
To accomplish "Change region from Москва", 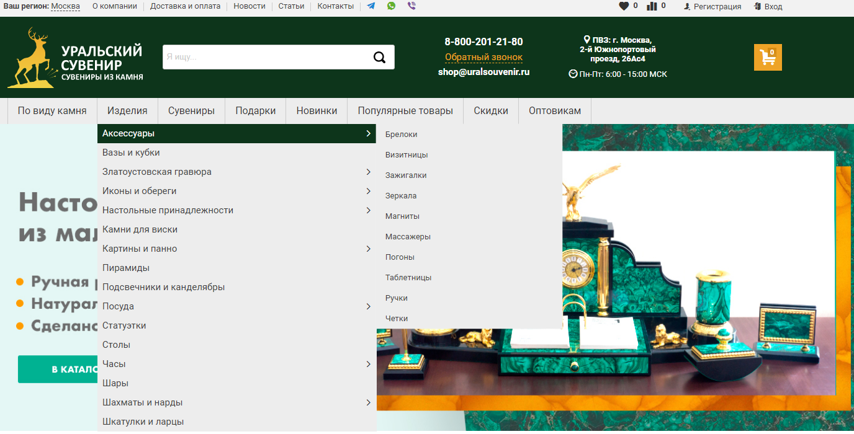I will click(65, 6).
